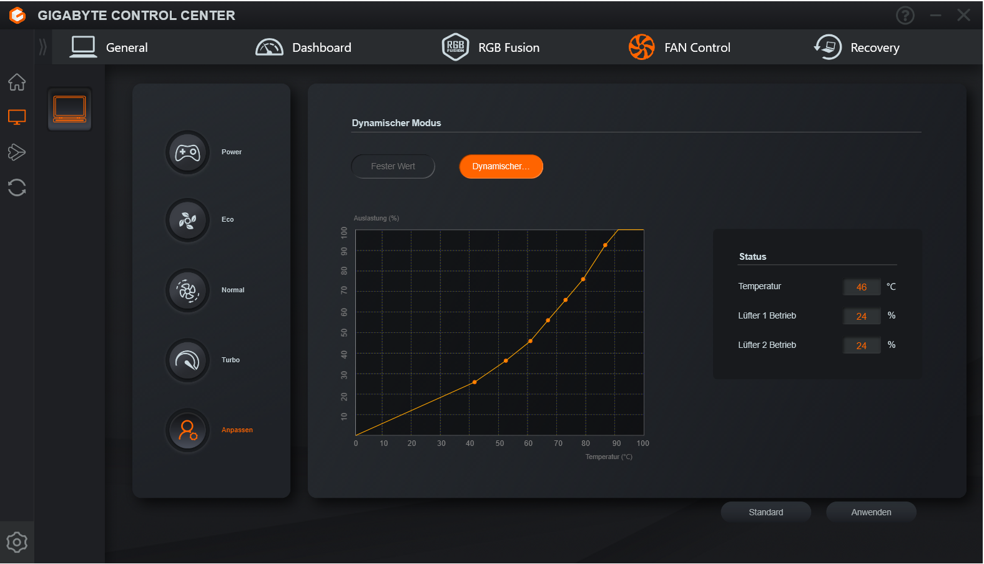Image resolution: width=984 pixels, height=564 pixels.
Task: Click the monitor icon in left sidebar
Action: [17, 117]
